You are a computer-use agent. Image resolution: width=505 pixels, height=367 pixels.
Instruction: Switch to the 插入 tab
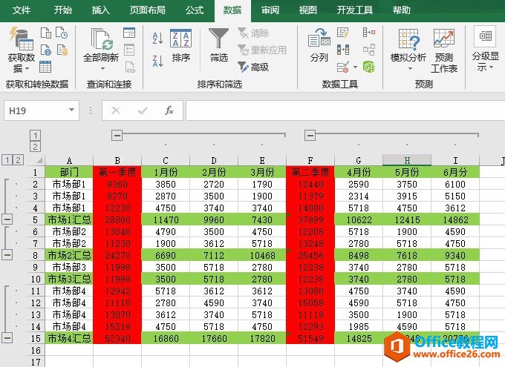click(x=100, y=10)
